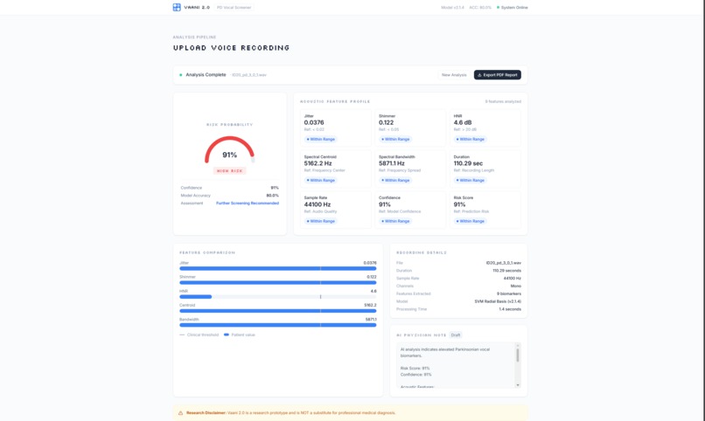Click the Patient value legend marker
705x421 pixels.
click(227, 335)
